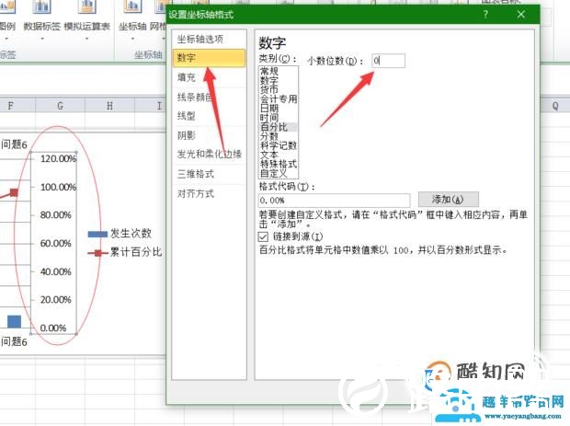Choose 文本 in category list
Viewport: 570px width, 426px height.
point(269,155)
